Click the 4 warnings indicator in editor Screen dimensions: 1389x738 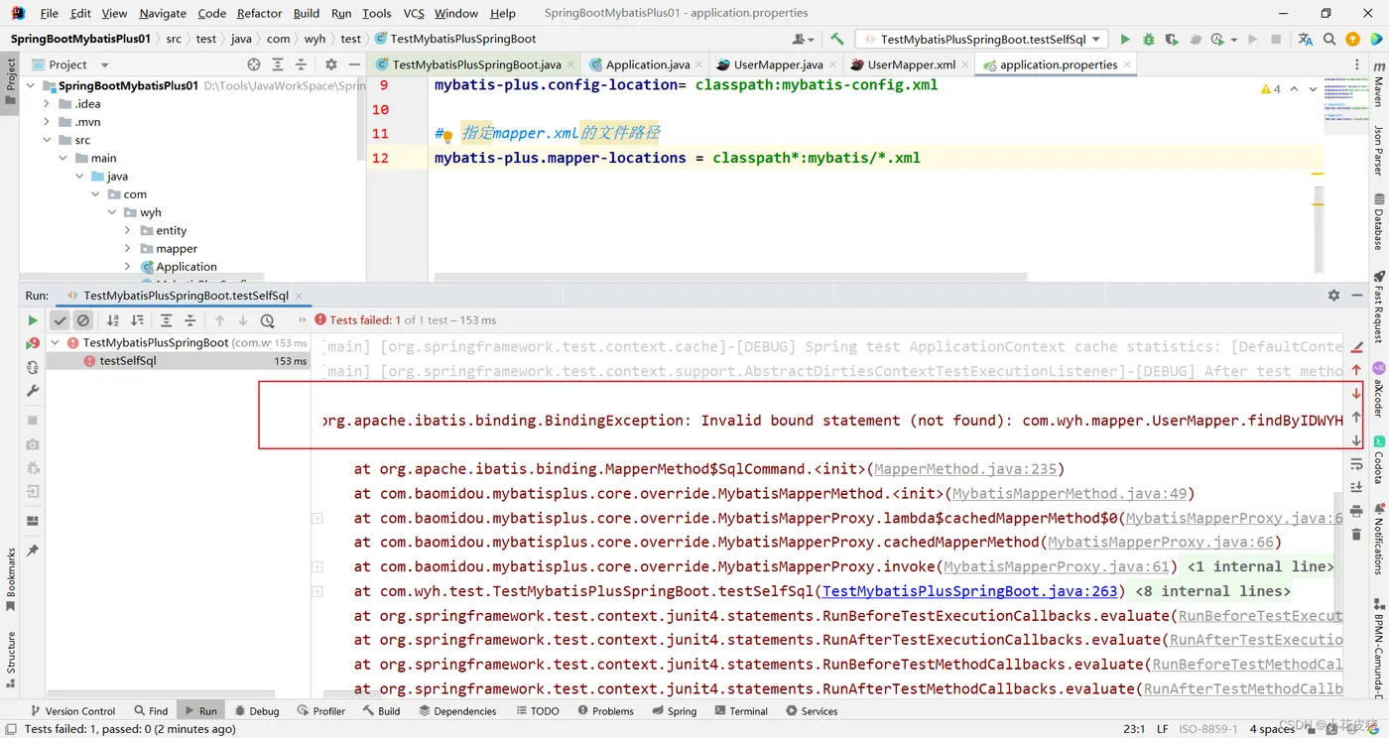1271,88
